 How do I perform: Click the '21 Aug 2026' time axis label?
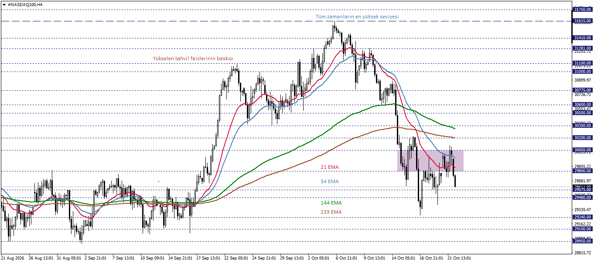[x=14, y=258]
